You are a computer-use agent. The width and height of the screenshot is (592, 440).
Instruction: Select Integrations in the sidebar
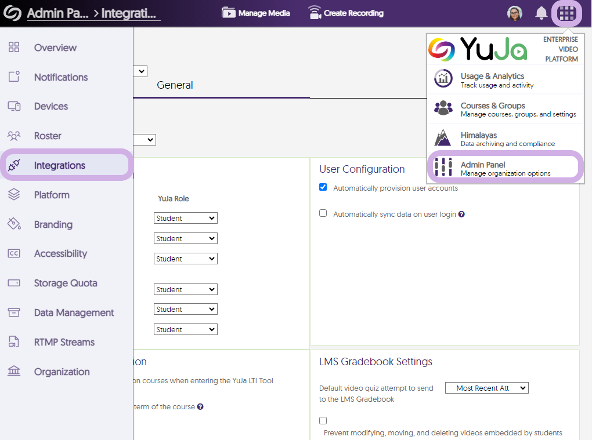59,165
